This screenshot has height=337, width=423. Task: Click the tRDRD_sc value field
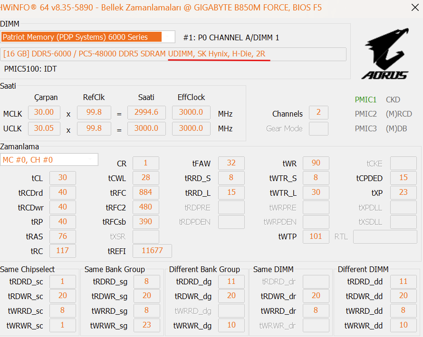point(63,282)
